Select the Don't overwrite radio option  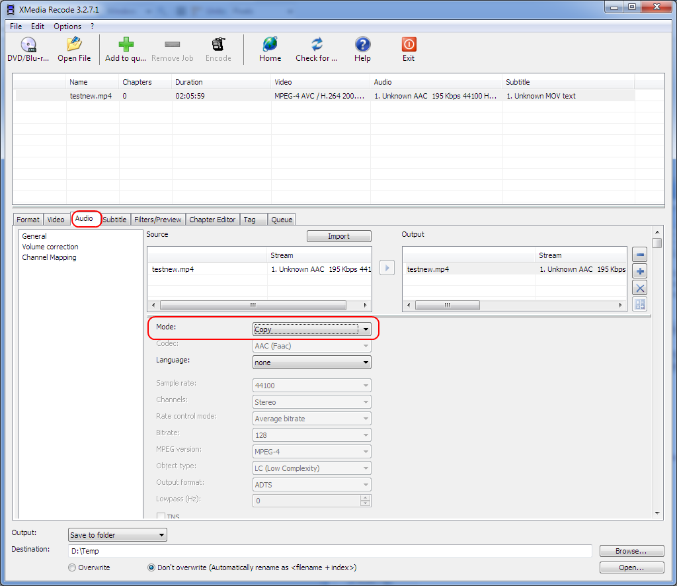[151, 567]
